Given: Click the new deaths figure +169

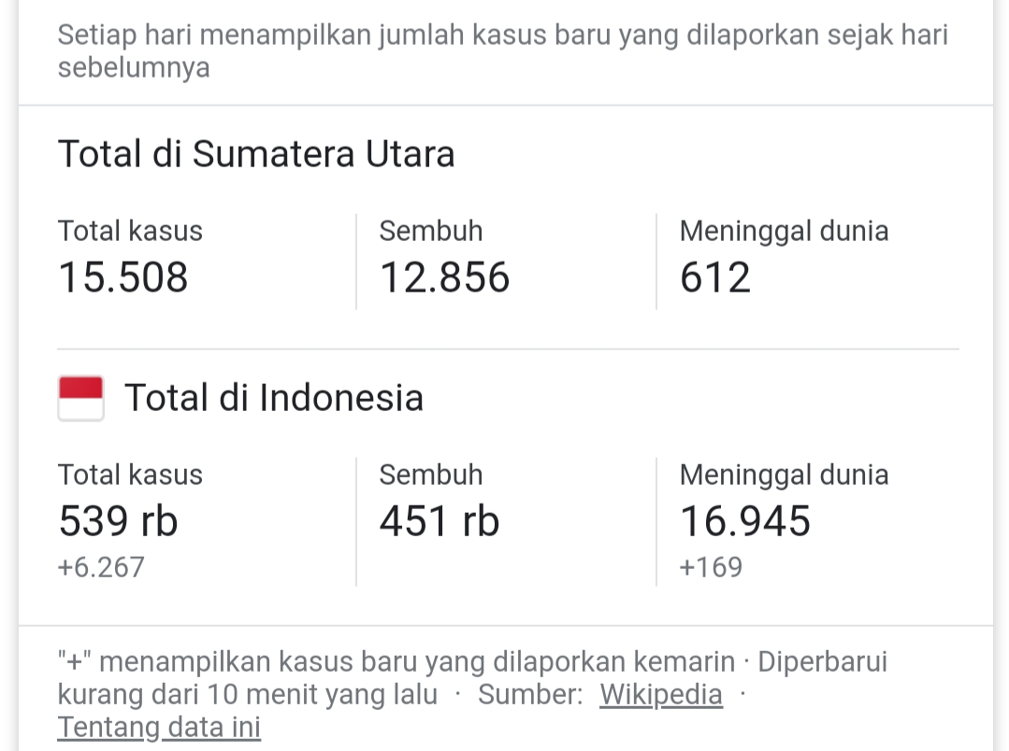Looking at the screenshot, I should click(711, 567).
